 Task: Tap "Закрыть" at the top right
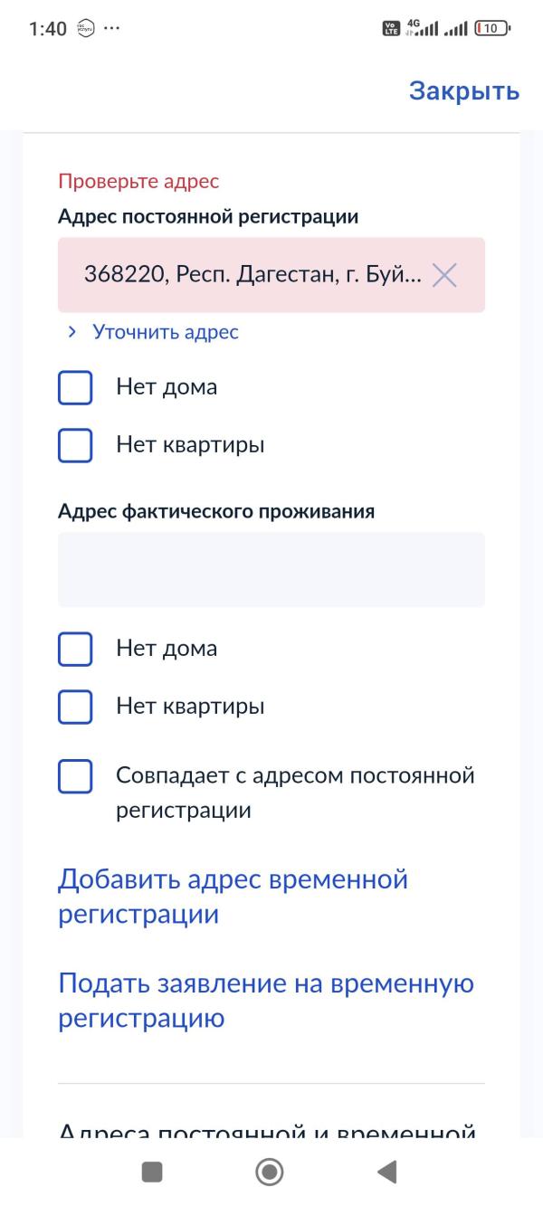pyautogui.click(x=463, y=90)
